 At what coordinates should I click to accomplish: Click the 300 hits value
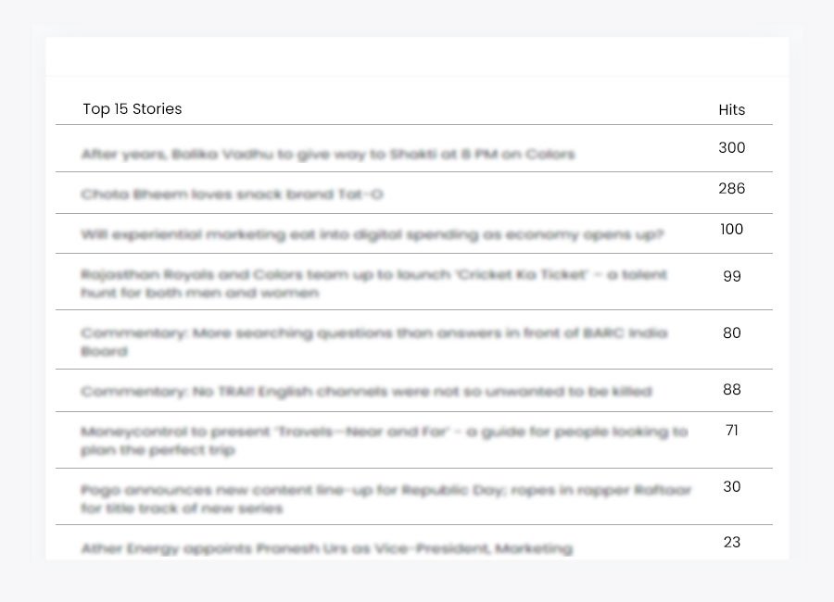pyautogui.click(x=732, y=148)
